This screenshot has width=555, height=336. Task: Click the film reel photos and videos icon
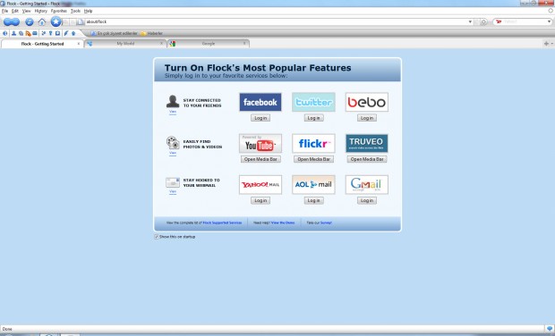click(x=173, y=143)
